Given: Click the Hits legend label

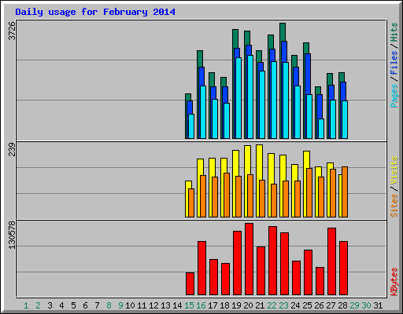Looking at the screenshot, I should [394, 32].
